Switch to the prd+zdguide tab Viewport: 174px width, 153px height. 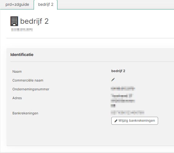[17, 5]
